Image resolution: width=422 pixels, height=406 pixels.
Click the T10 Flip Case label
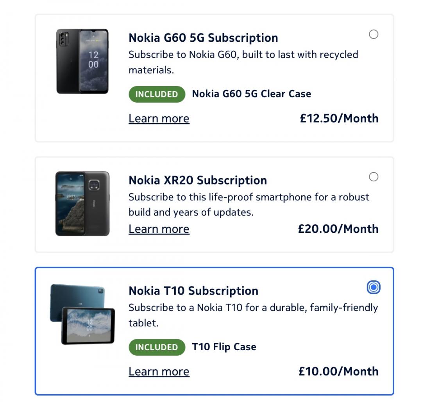[x=225, y=347]
